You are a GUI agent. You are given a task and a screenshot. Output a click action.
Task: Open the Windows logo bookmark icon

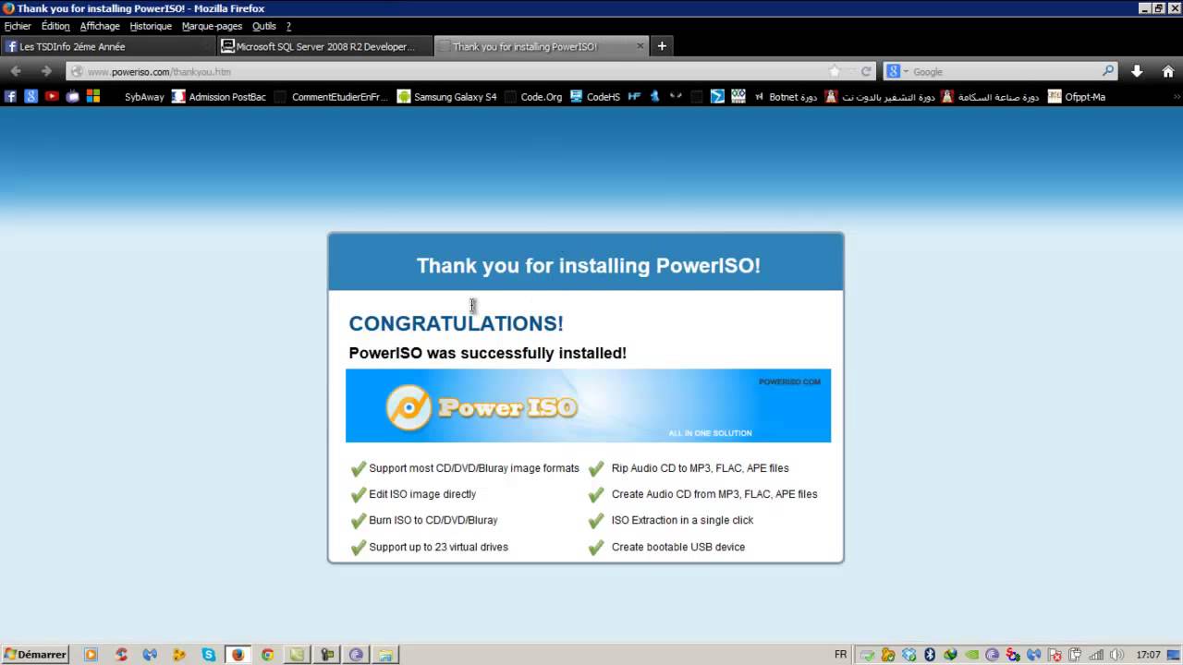[x=93, y=96]
